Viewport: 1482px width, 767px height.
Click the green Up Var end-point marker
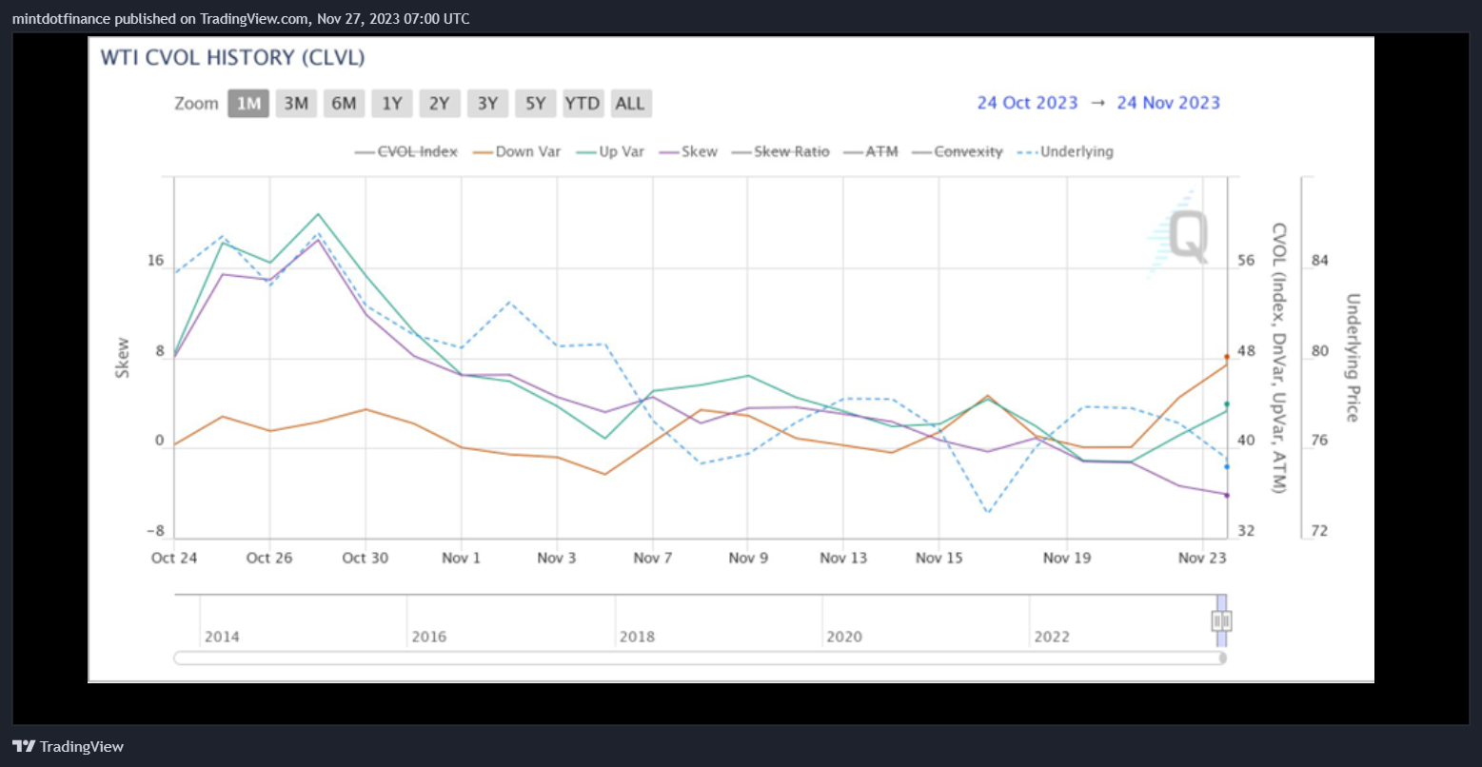click(1227, 404)
